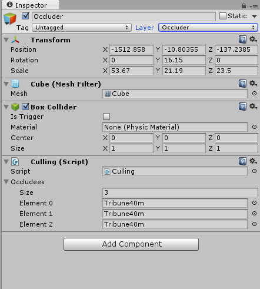Open Transform component help reference
Screen dimensions: 260x289
242,39
